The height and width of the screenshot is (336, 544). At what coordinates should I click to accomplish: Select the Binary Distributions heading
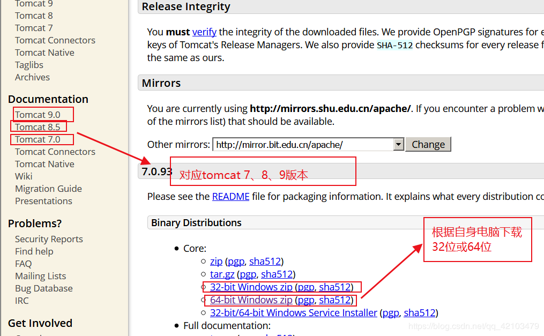point(196,222)
